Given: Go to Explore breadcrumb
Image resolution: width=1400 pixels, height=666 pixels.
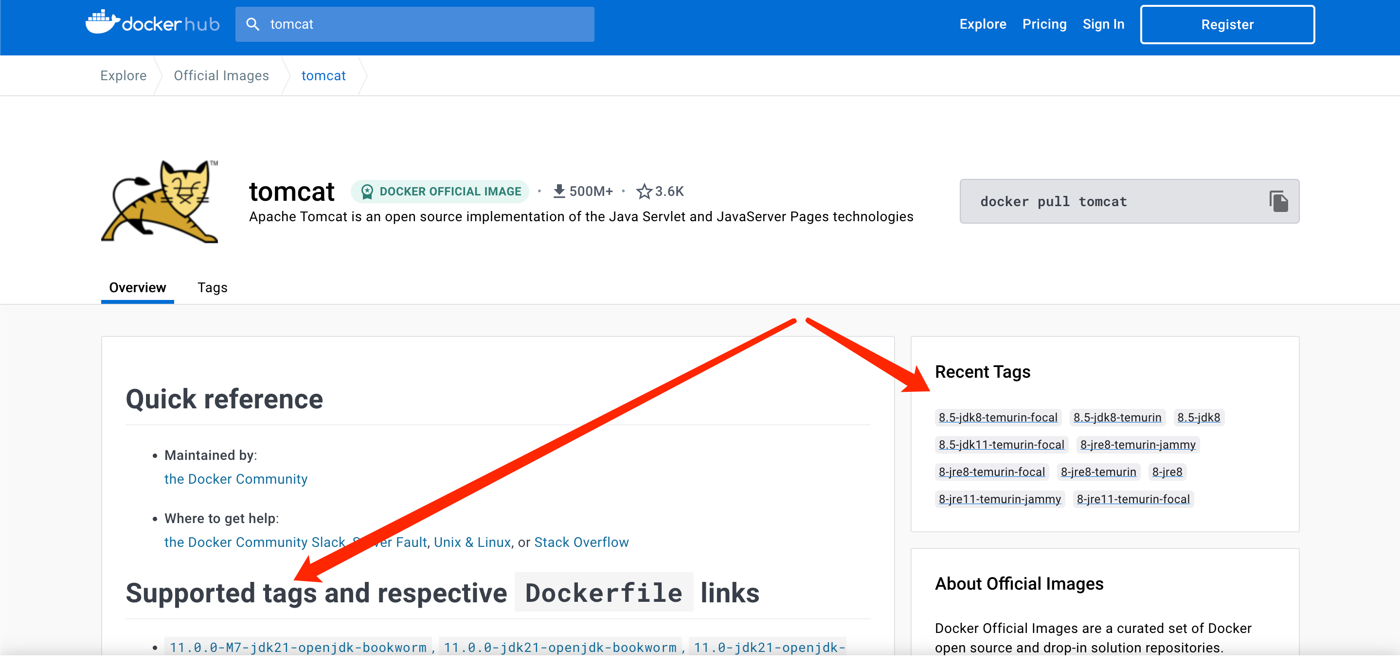Looking at the screenshot, I should point(124,75).
